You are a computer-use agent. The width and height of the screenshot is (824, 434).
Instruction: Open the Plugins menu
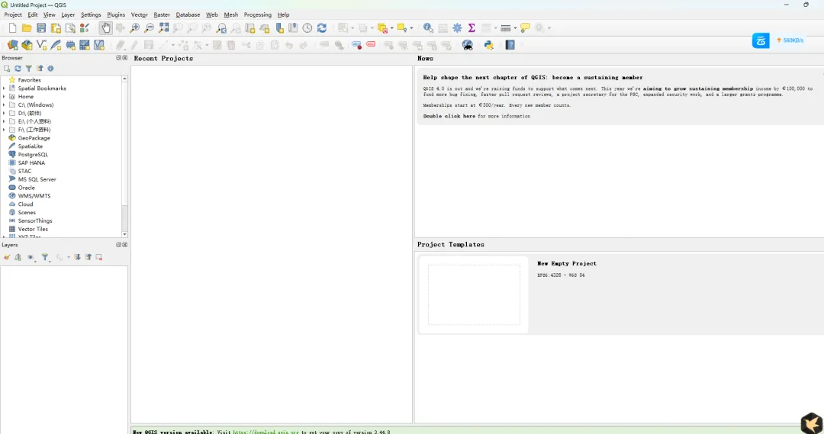tap(116, 14)
